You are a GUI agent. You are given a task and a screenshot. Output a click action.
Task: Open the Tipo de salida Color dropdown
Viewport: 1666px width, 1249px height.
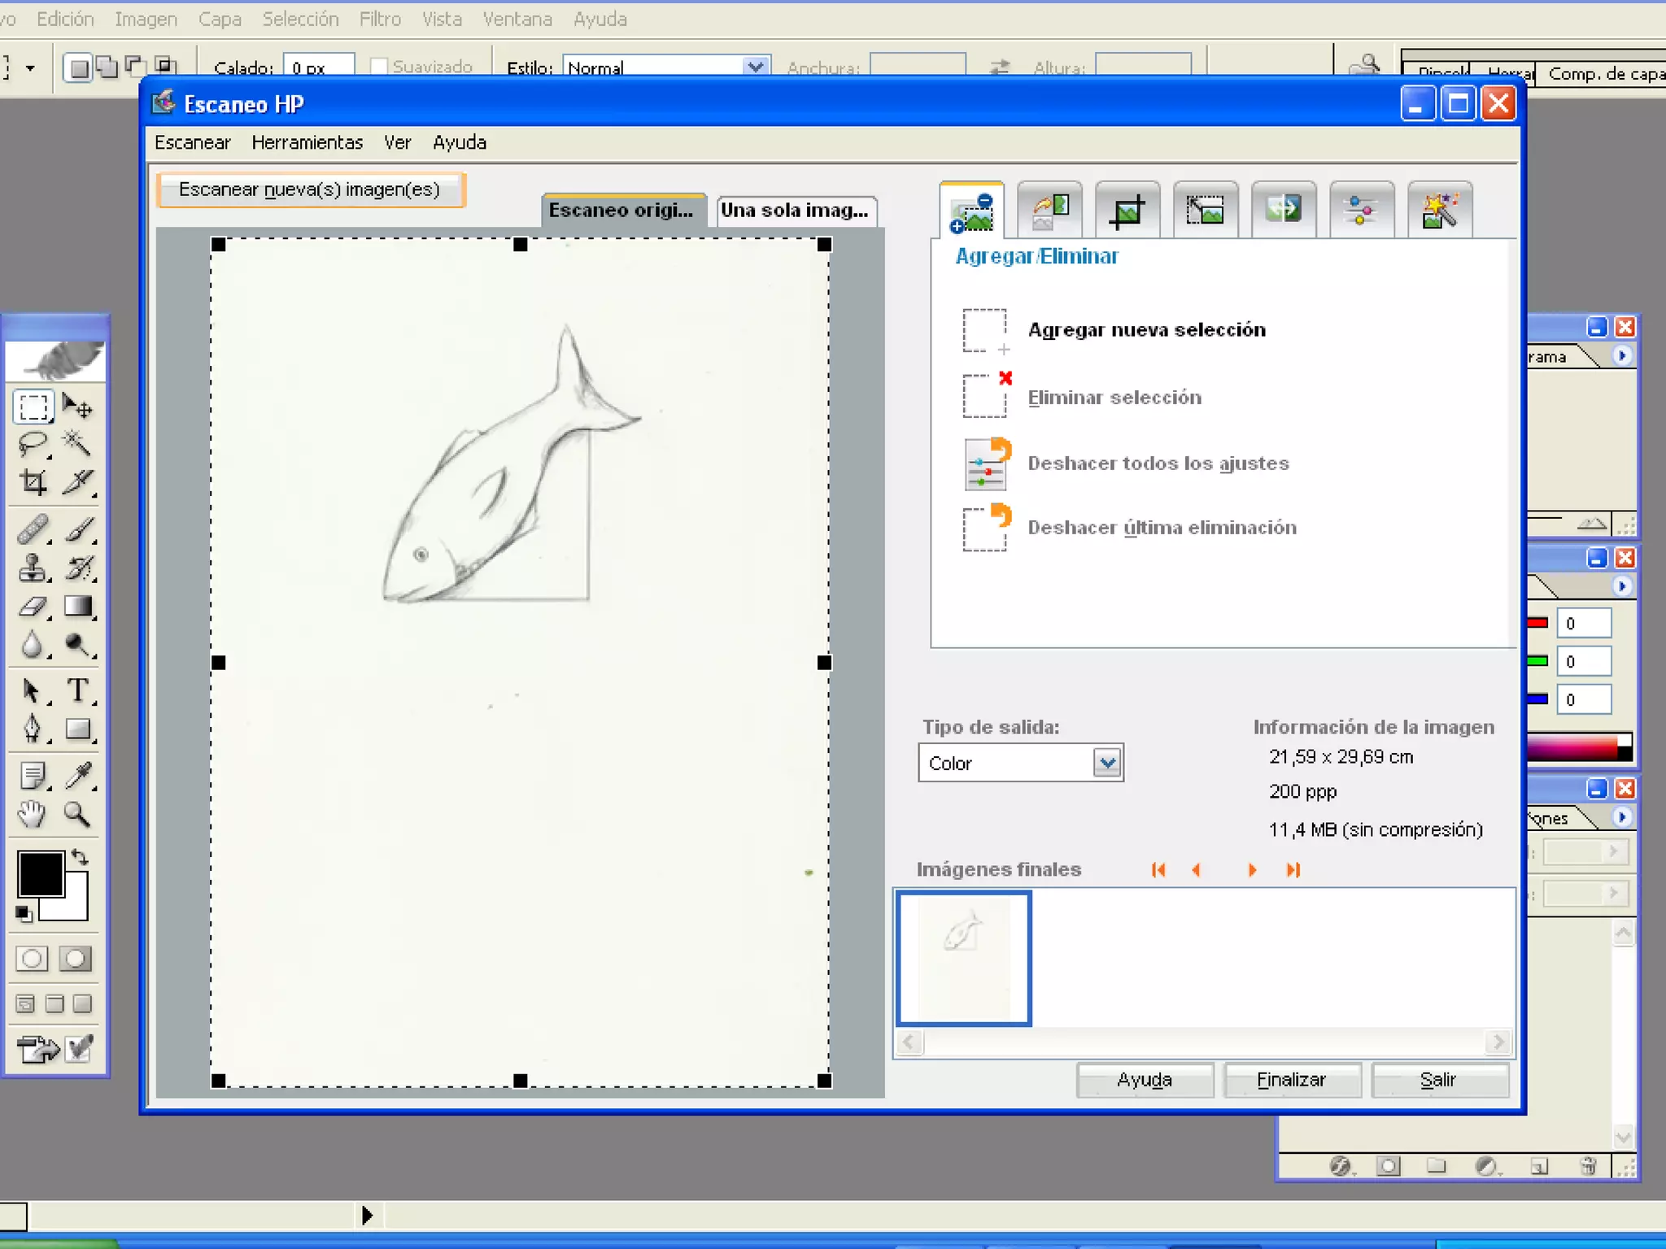1106,763
